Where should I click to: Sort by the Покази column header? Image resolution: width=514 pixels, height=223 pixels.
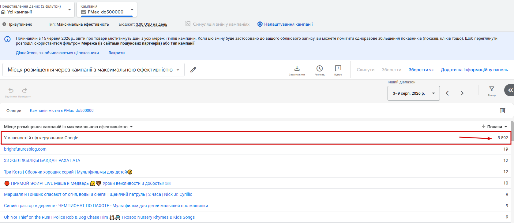click(x=494, y=127)
